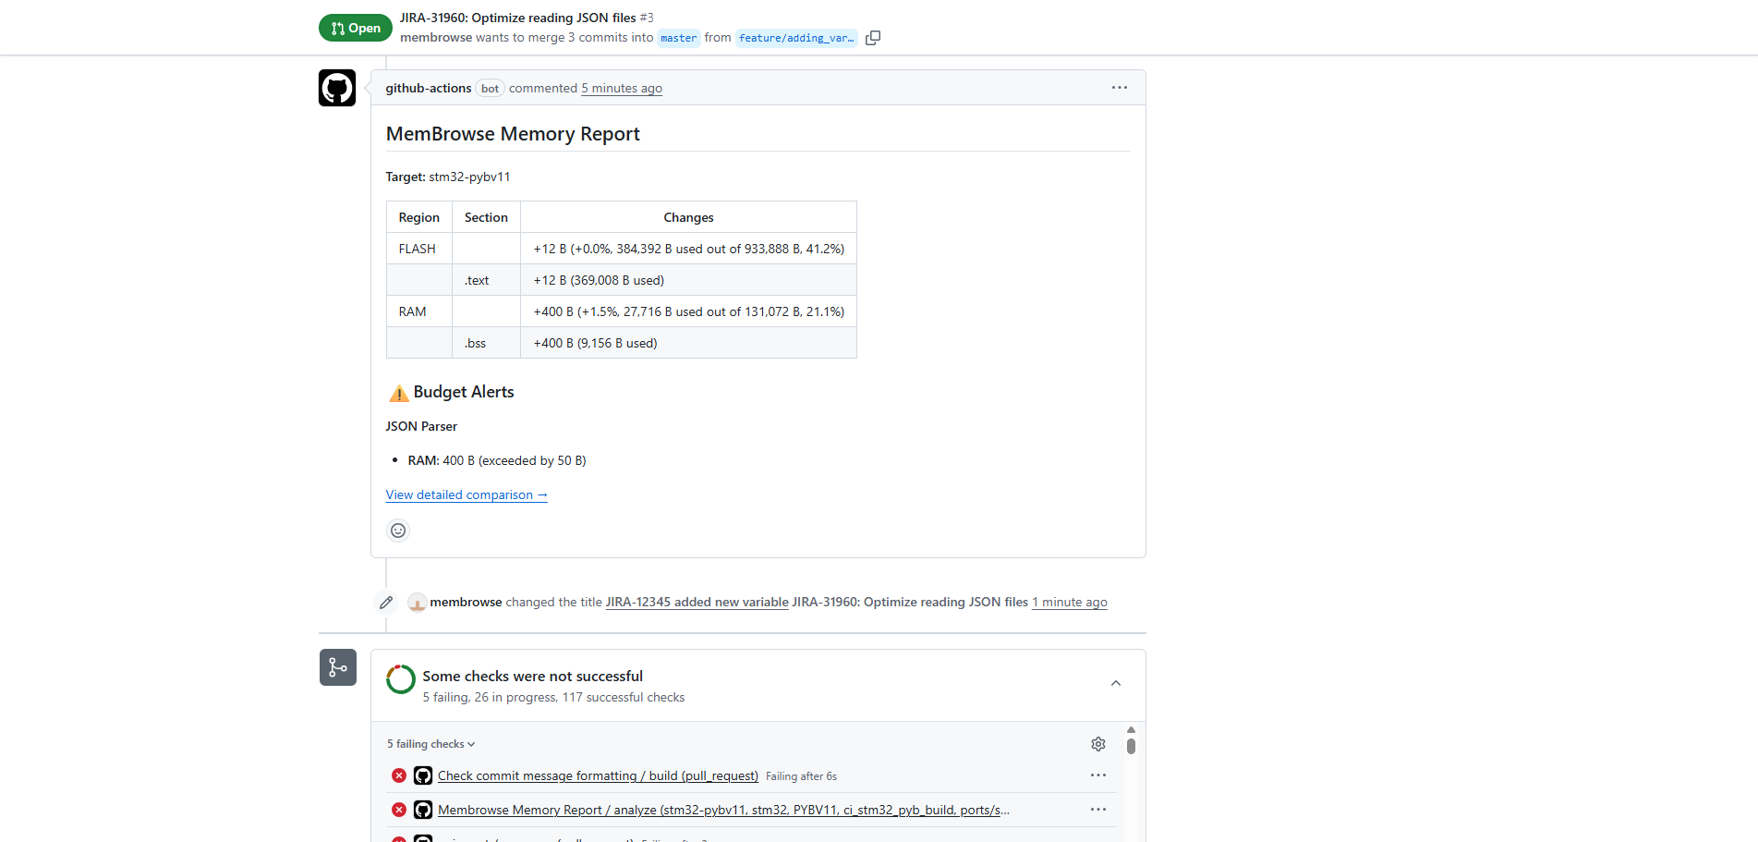
Task: Click the MemBrowse Memory Report heading
Action: (x=513, y=134)
